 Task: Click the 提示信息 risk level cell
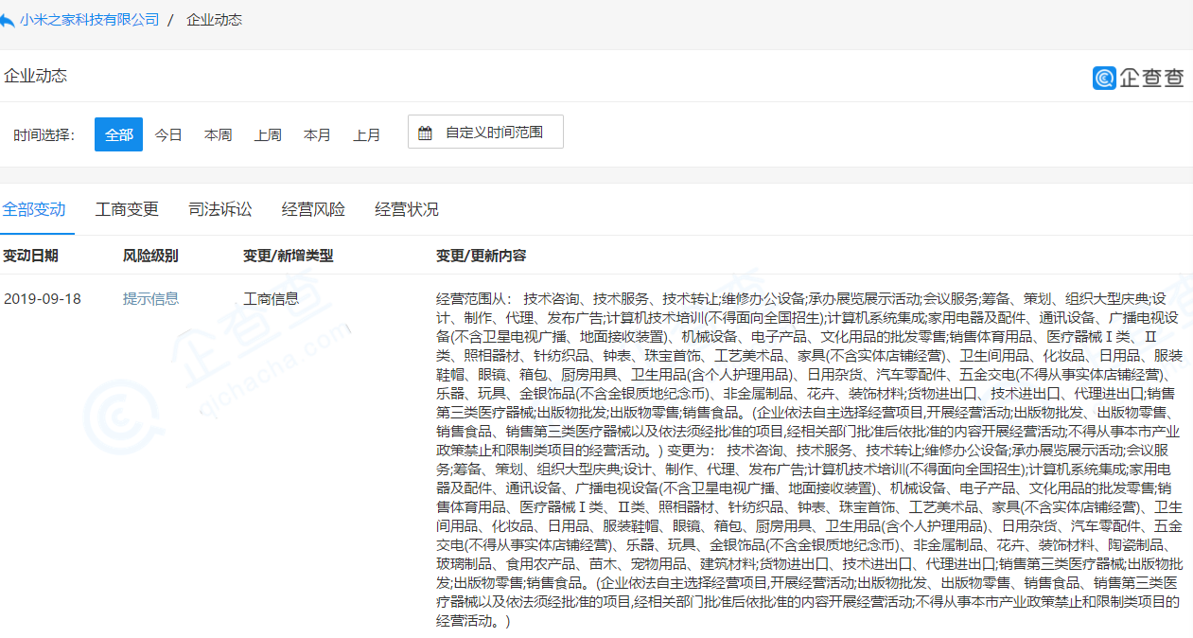(150, 298)
